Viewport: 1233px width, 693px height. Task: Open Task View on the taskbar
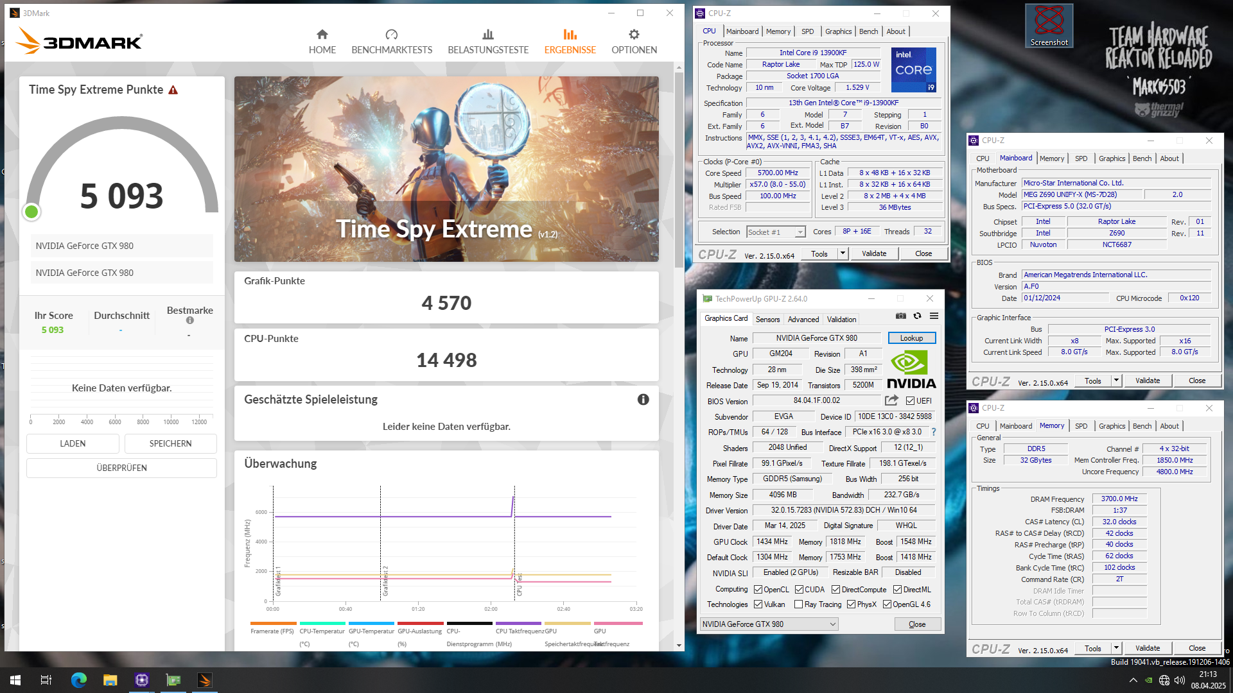[46, 680]
